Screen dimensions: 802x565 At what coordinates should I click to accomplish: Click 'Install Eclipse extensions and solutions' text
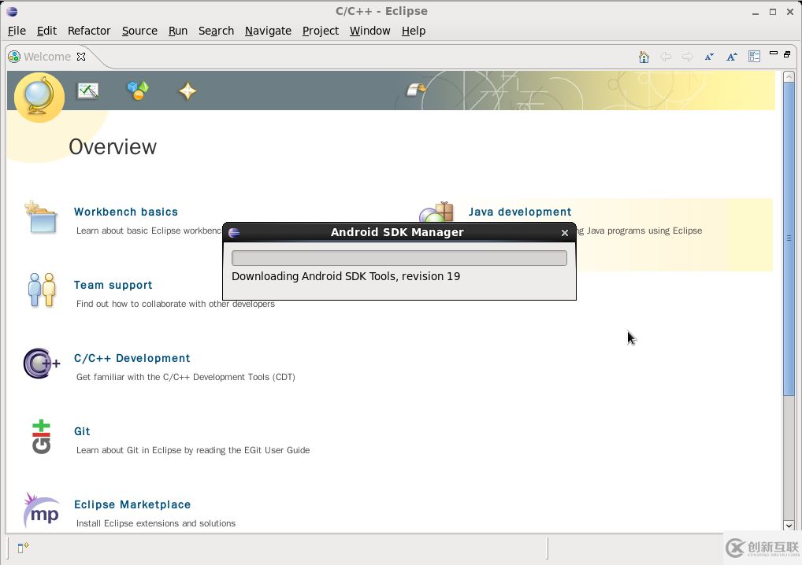coord(156,523)
